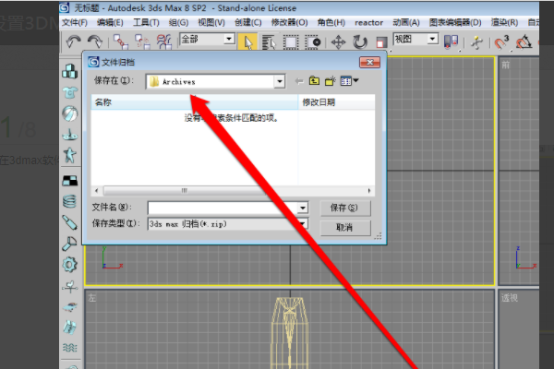Activate the Select and Move tool
554x369 pixels.
[x=338, y=42]
